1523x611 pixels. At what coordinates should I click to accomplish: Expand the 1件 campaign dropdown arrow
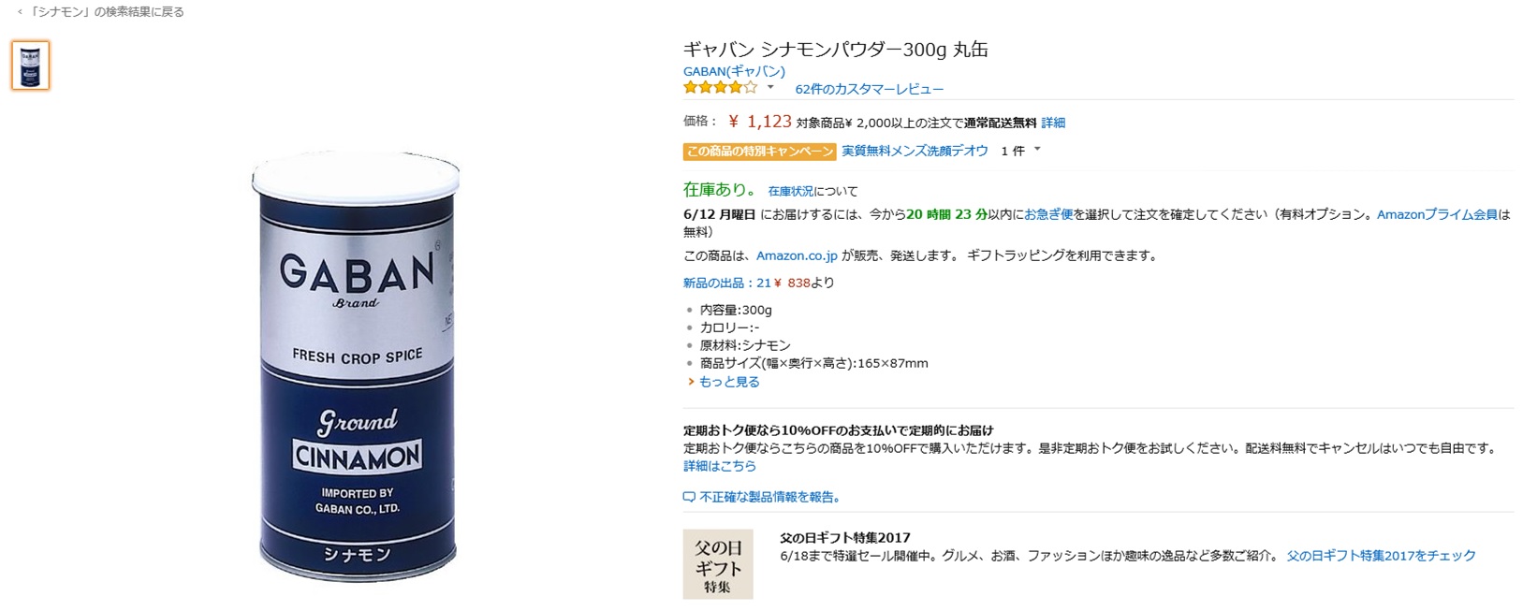coord(1037,150)
